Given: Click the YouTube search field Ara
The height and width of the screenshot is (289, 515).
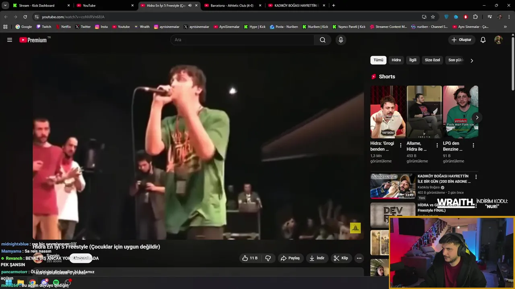Looking at the screenshot, I should [242, 40].
